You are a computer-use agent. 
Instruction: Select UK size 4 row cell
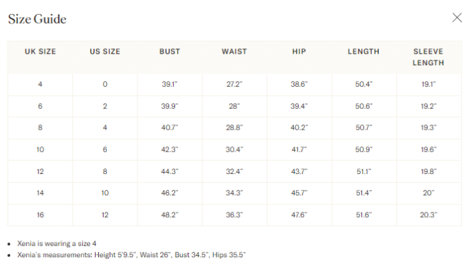tap(40, 84)
